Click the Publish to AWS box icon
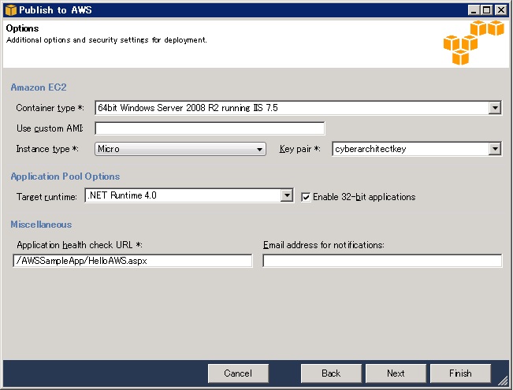 pyautogui.click(x=11, y=10)
